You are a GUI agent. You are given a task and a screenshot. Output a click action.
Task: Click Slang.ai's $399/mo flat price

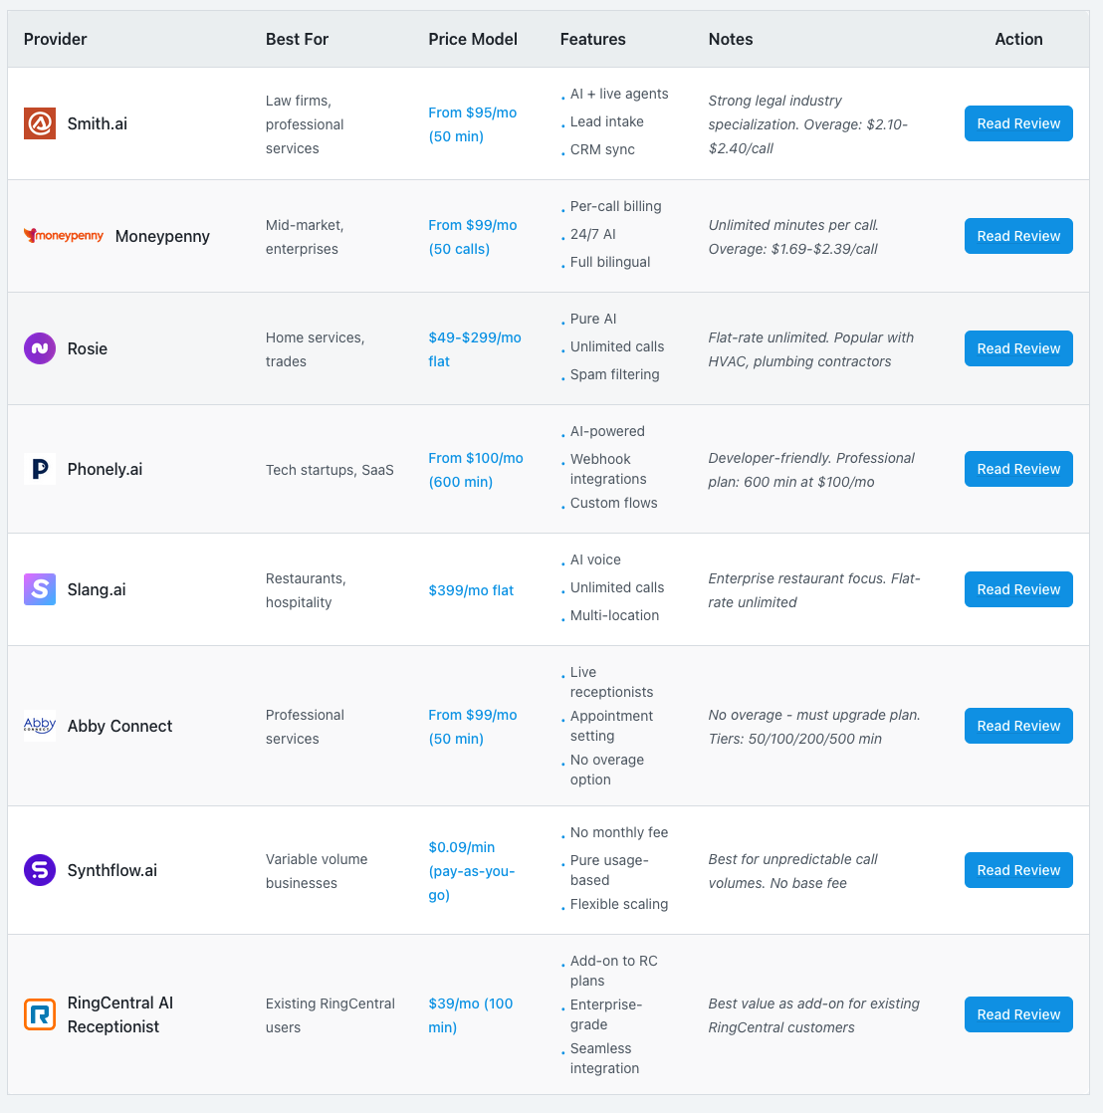[x=471, y=590]
